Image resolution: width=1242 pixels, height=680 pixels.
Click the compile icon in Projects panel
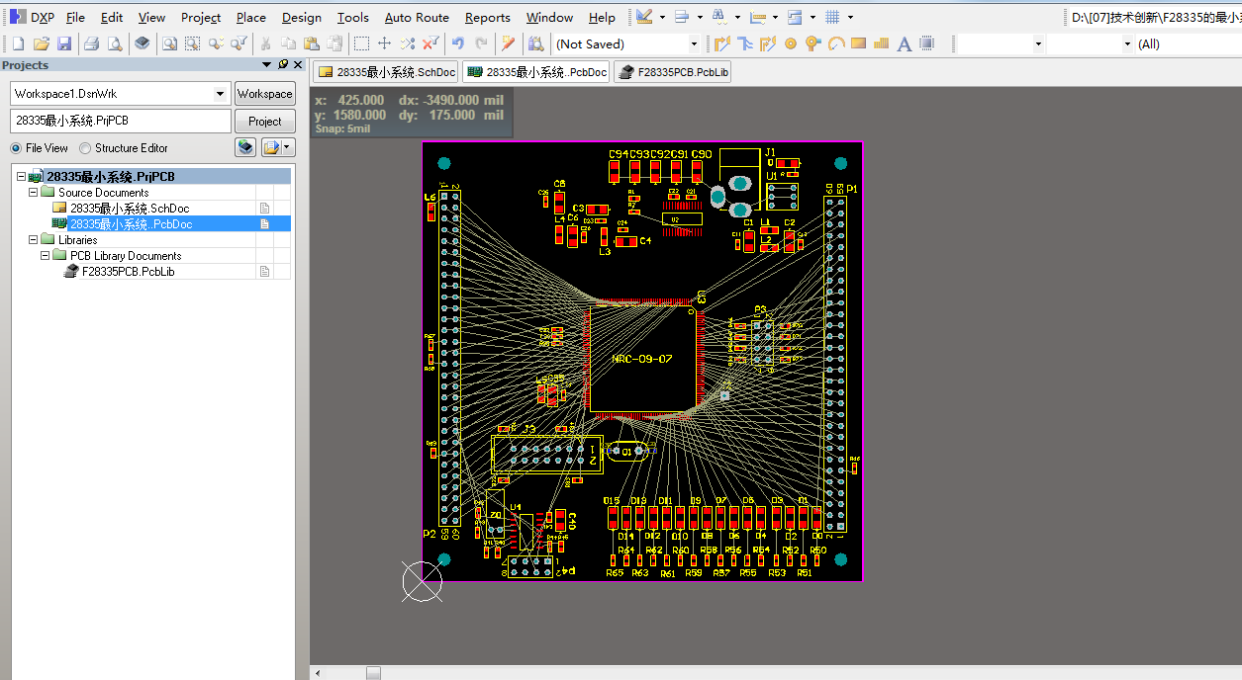(245, 147)
